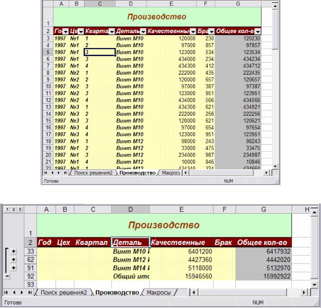Screen dimensions: 321x308
Task: Expand the outline group at row 33
Action: (x=13, y=251)
